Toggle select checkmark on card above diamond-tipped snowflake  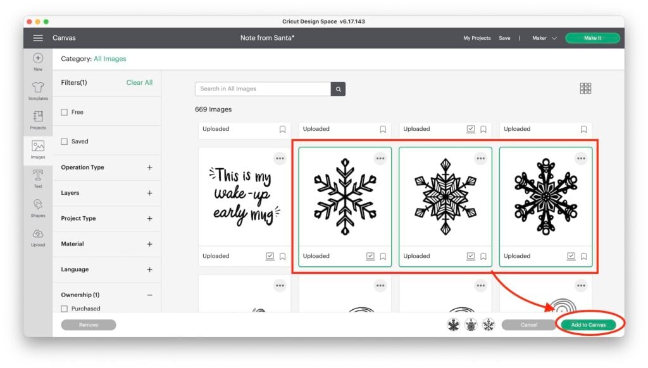(x=471, y=129)
